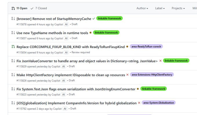This screenshot has height=115, width=197.
Task: Click failed X status on JsonValueConverter PR
Action: pyautogui.click(x=160, y=61)
